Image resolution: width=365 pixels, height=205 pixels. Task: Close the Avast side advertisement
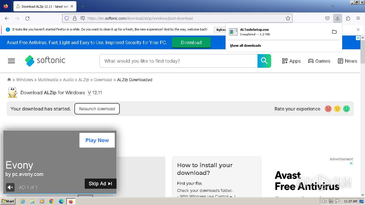pos(351,163)
